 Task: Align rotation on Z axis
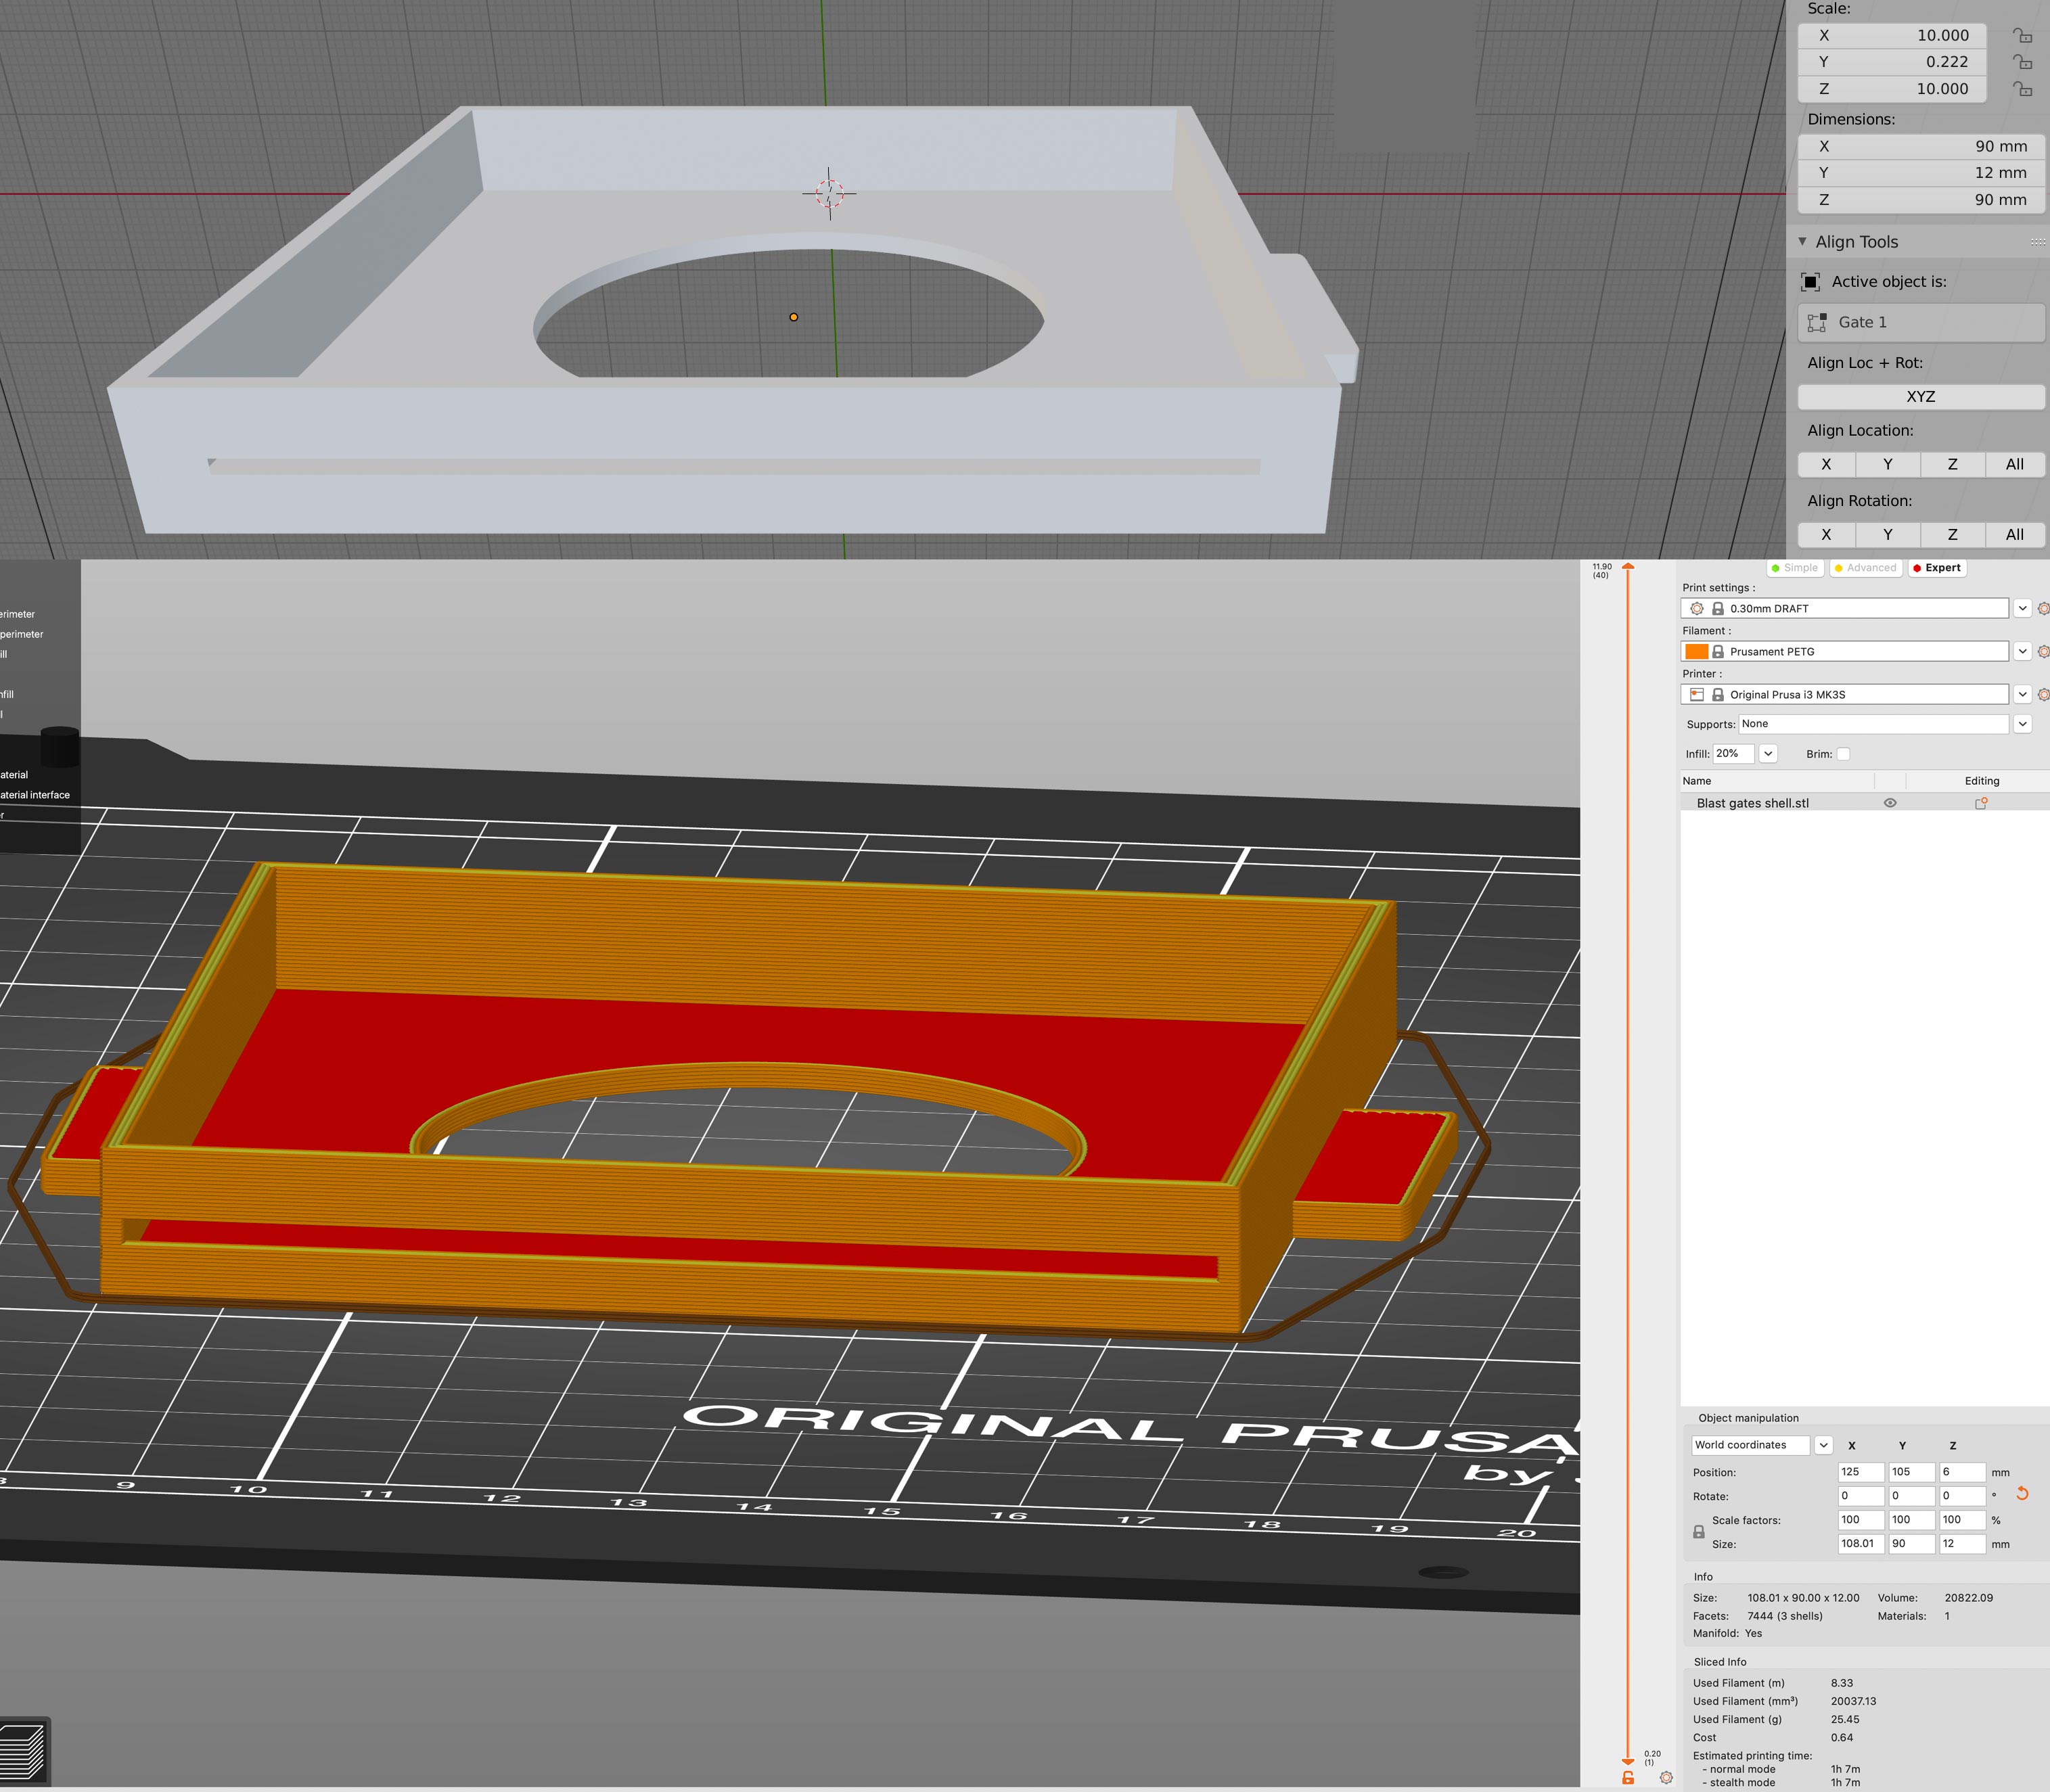(x=1952, y=535)
